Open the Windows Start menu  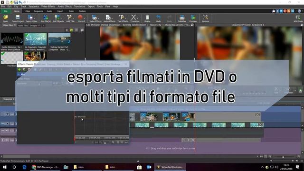[x=5, y=167]
